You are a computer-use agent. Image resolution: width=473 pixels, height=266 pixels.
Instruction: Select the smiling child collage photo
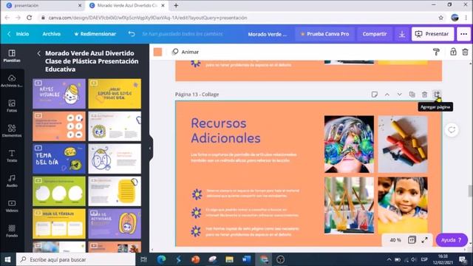(x=403, y=205)
